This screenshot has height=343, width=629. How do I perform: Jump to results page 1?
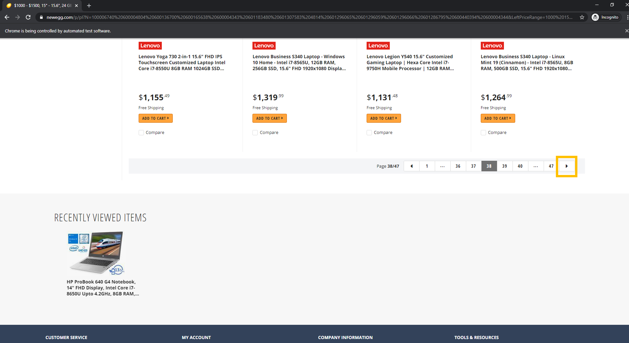pyautogui.click(x=427, y=166)
